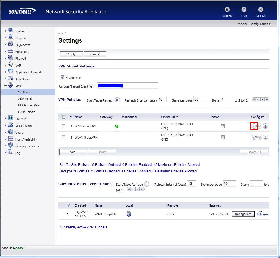The image size is (280, 258).
Task: Click VPN Policies Items per page field
Action: tap(200, 100)
